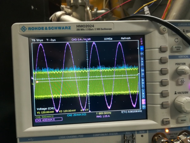Select AC coupling in CH3 menu
190x143 pixels.
click(x=142, y=48)
